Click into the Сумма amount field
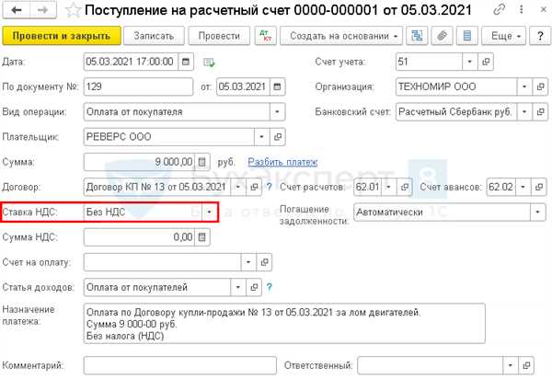Viewport: 552px width, 379px height. pyautogui.click(x=140, y=162)
